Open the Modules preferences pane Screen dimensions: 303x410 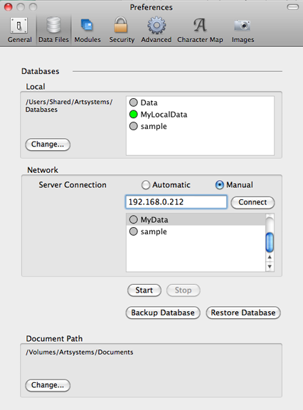87,31
